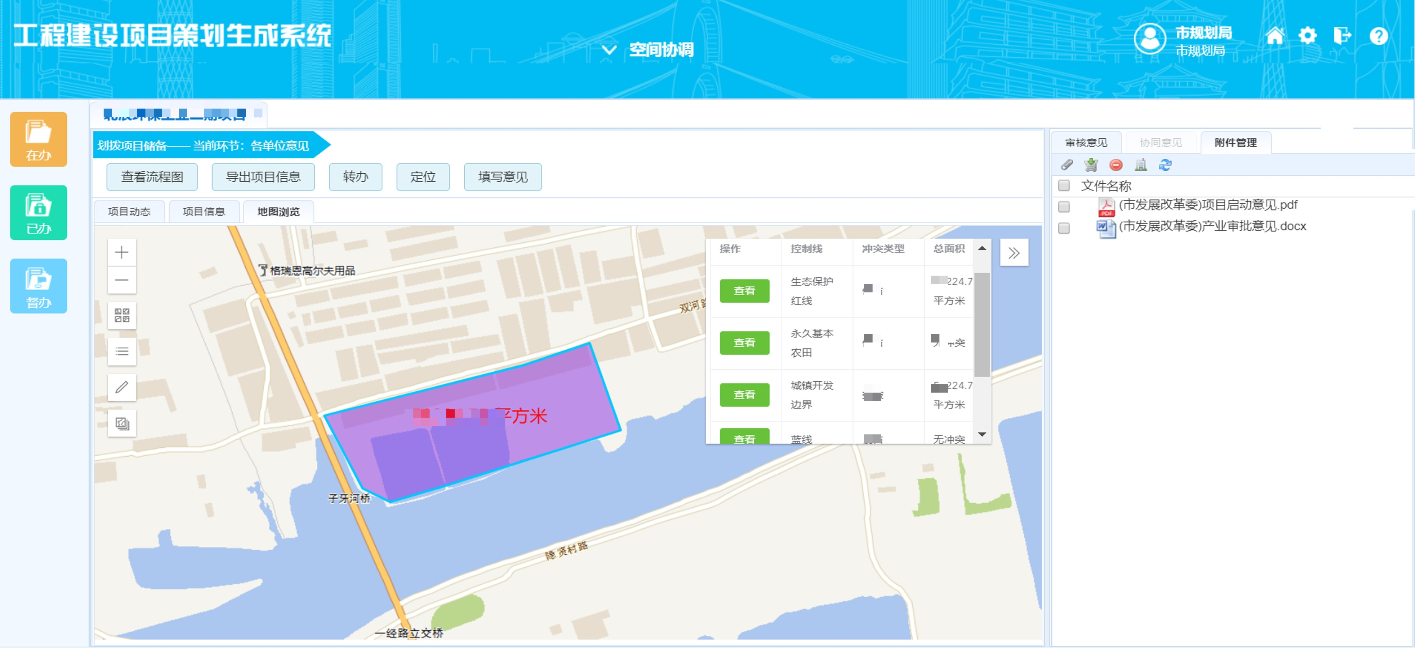This screenshot has height=652, width=1415.
Task: Open the 督办 sidebar icon
Action: [x=38, y=287]
